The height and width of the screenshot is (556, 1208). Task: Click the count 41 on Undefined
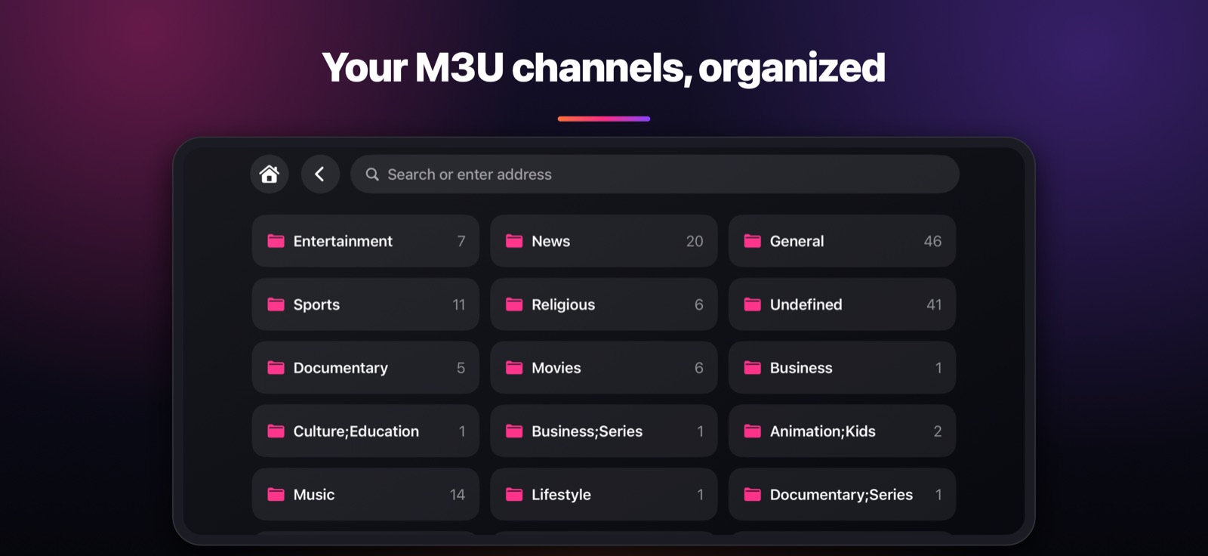[934, 304]
